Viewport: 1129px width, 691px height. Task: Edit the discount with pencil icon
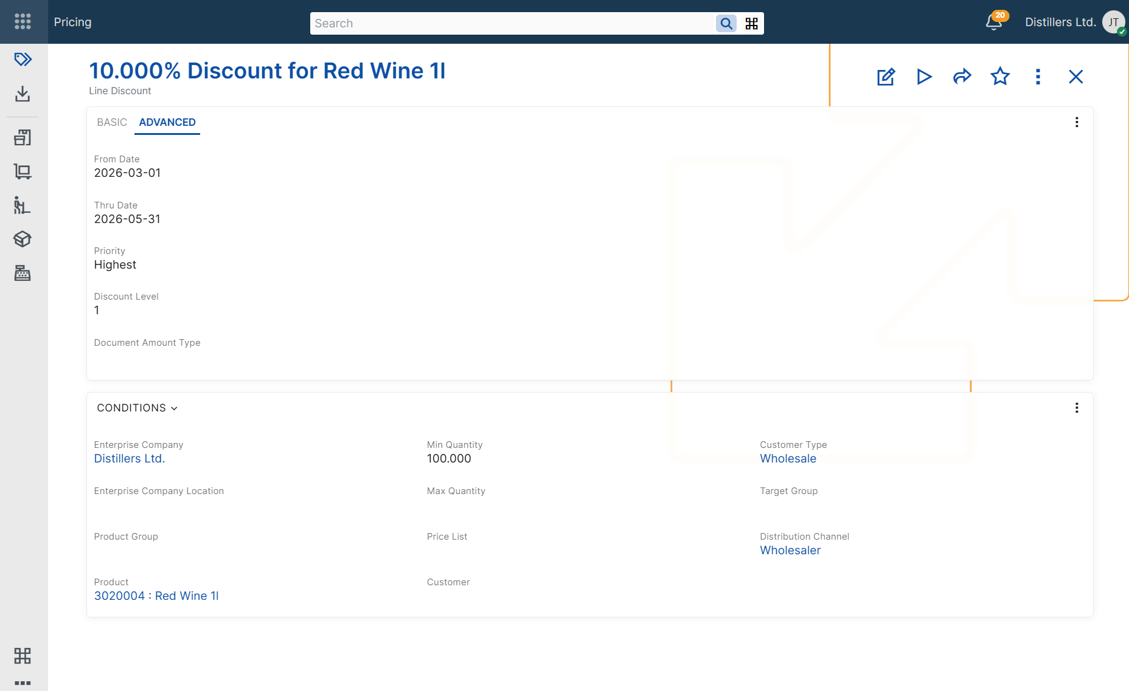coord(886,77)
